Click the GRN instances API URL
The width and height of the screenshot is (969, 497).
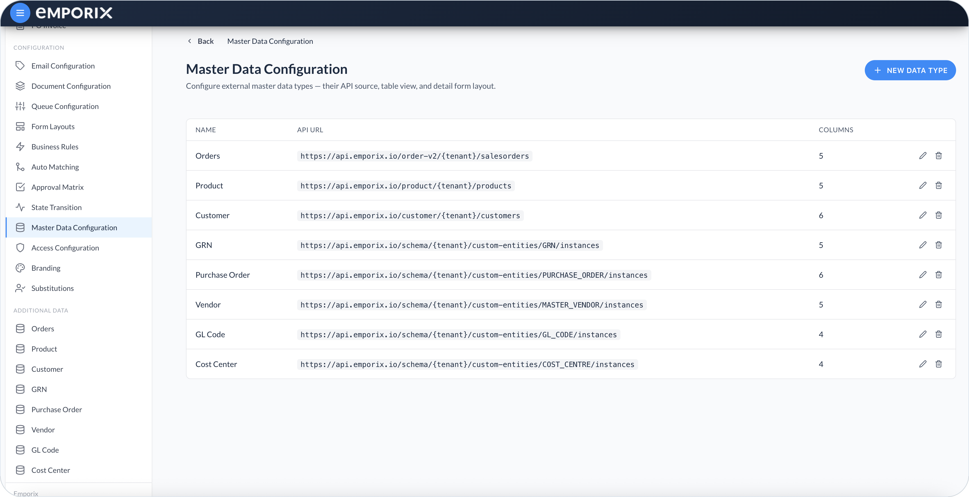click(449, 245)
